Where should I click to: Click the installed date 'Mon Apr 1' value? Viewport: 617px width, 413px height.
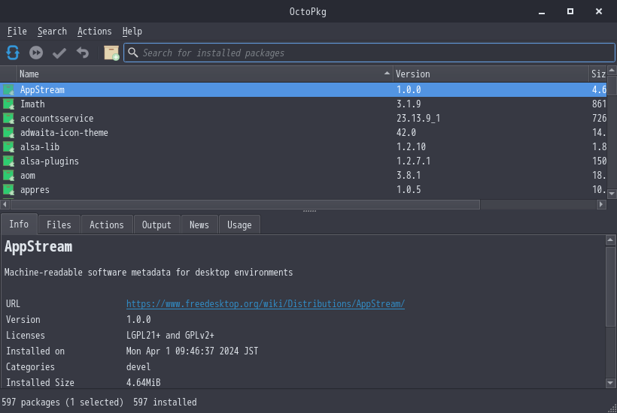(x=192, y=351)
